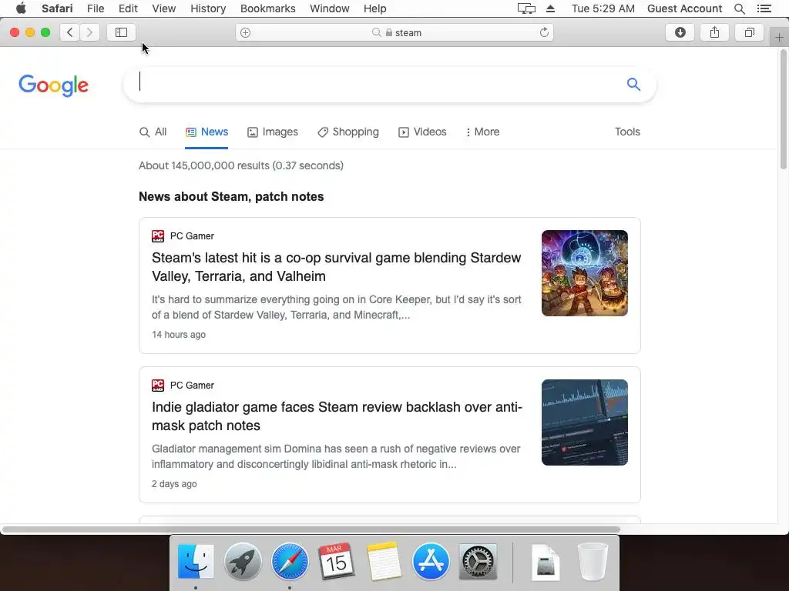The image size is (789, 591).
Task: Click PC Gamer source on gladiator article
Action: (x=183, y=386)
